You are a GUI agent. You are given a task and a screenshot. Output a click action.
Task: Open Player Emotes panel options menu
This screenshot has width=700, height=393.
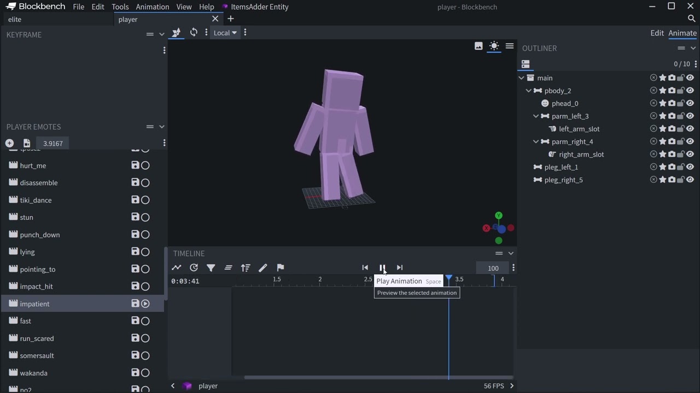click(x=164, y=143)
